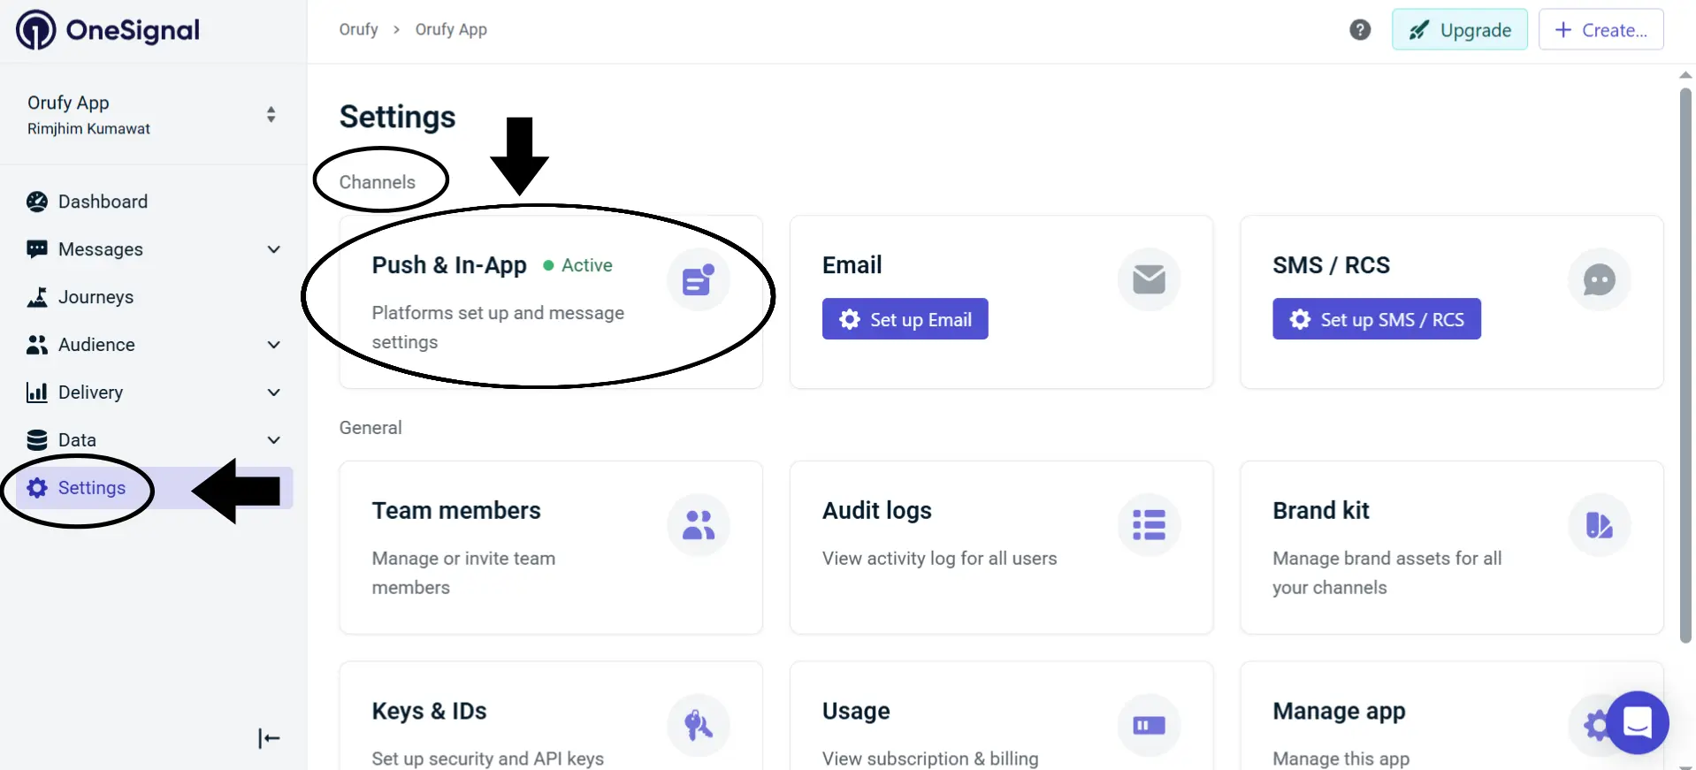Click 'Set up security and API keys' text
The width and height of the screenshot is (1696, 770).
(x=488, y=759)
